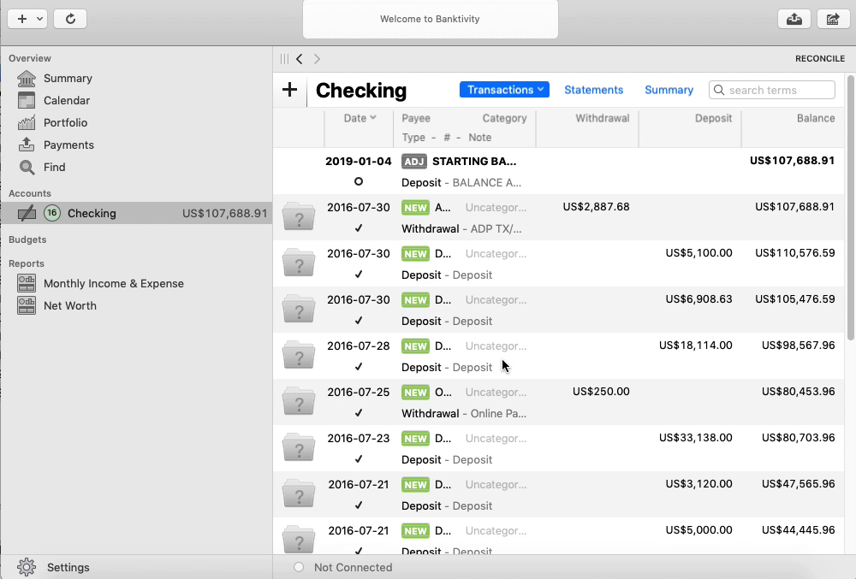856x579 pixels.
Task: Click the plus button in top toolbar
Action: coord(22,19)
